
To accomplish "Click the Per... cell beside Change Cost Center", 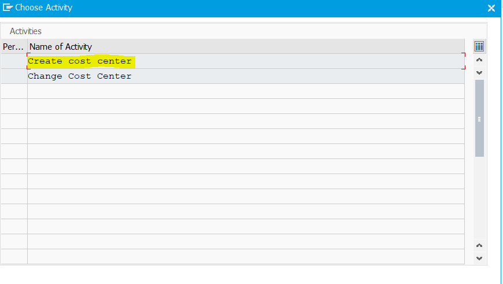I will (x=14, y=76).
